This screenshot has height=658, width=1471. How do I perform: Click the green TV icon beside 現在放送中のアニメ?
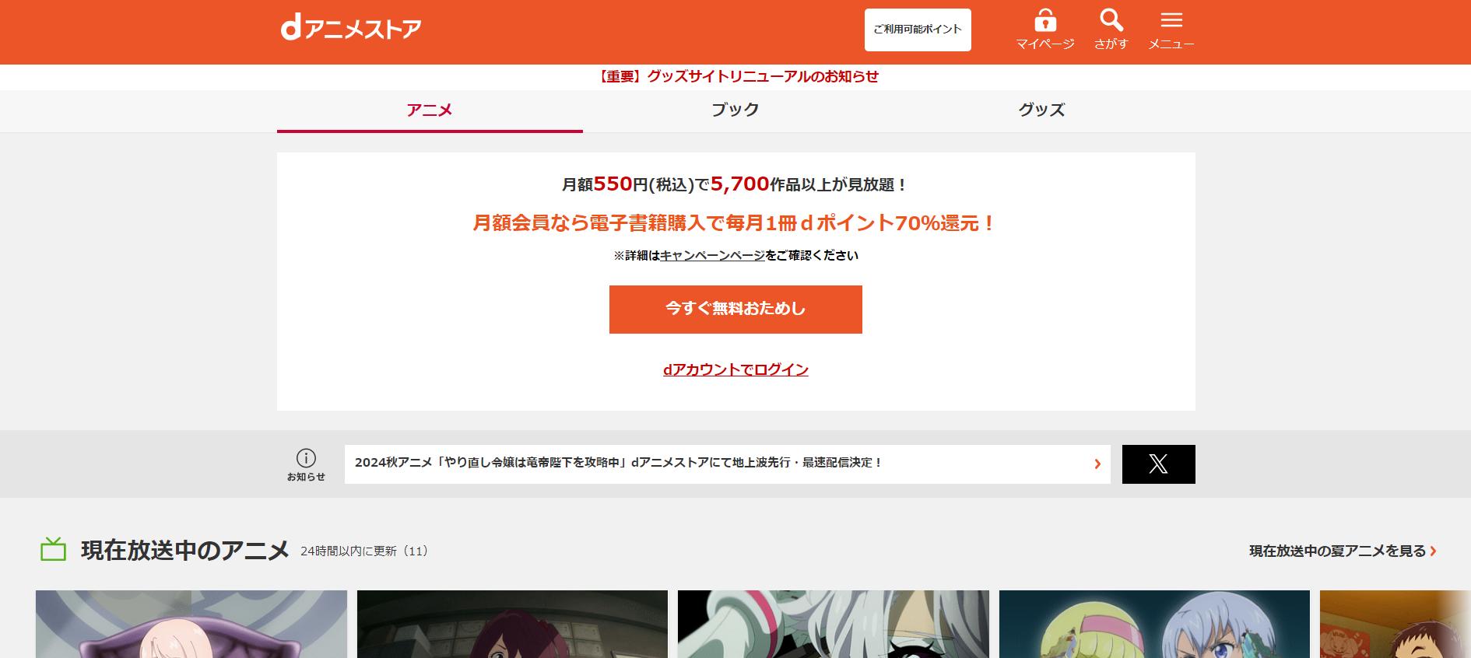(x=54, y=550)
